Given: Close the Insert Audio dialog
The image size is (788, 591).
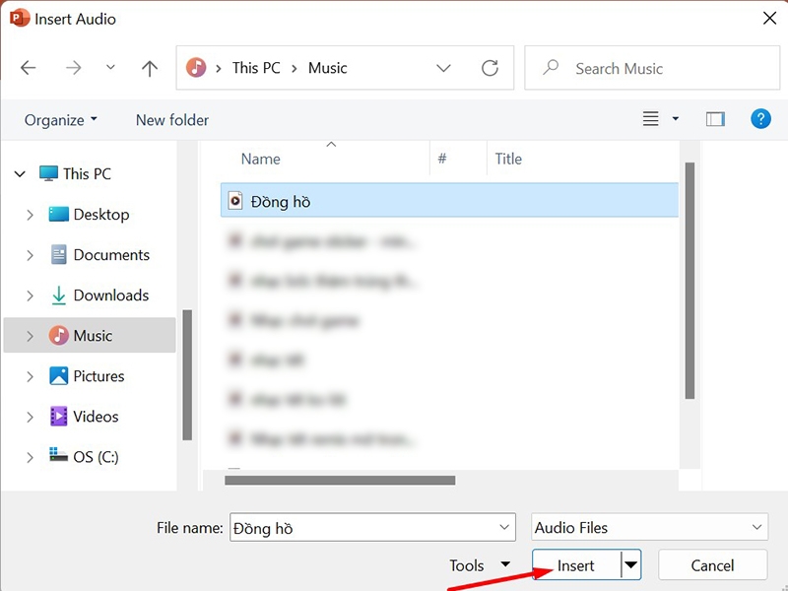Looking at the screenshot, I should [x=769, y=19].
